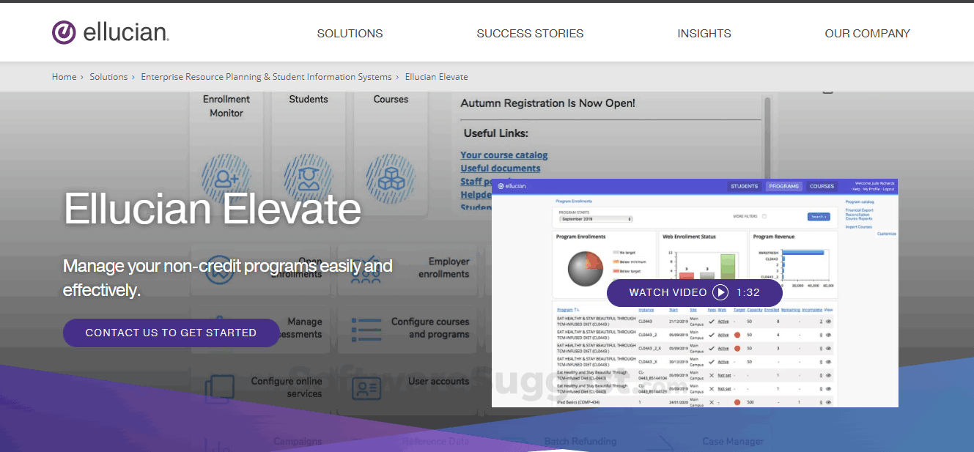This screenshot has width=974, height=452.
Task: Open the SOLUTIONS menu
Action: click(x=350, y=33)
